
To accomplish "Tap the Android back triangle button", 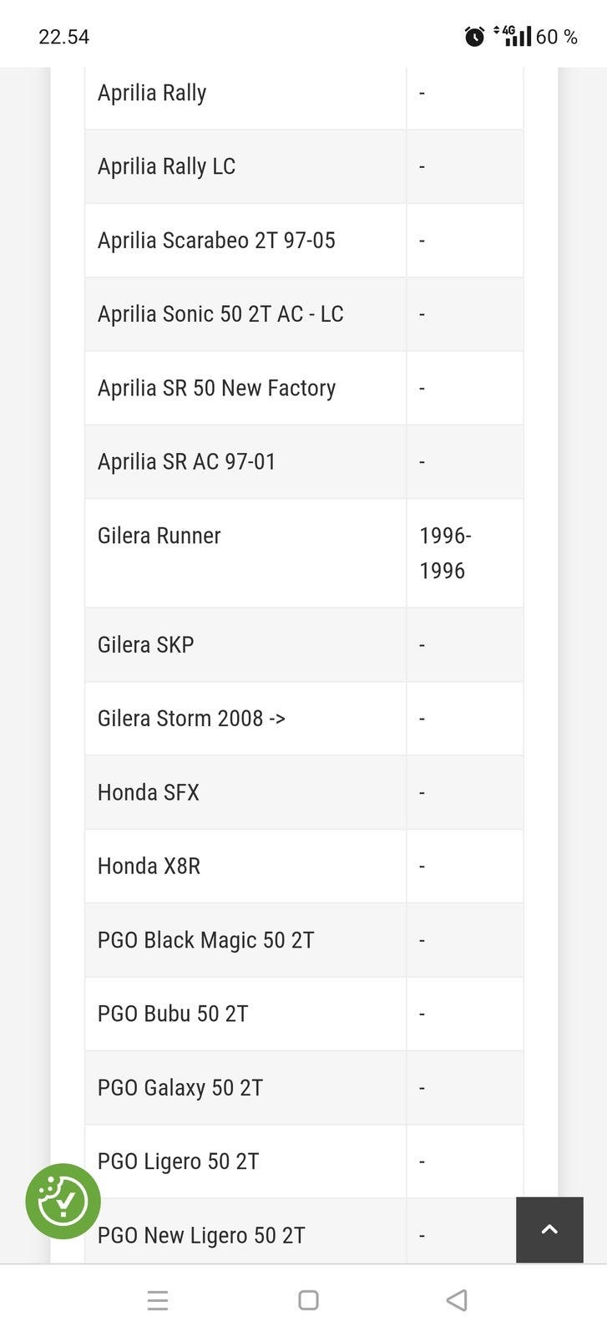I will 456,1300.
